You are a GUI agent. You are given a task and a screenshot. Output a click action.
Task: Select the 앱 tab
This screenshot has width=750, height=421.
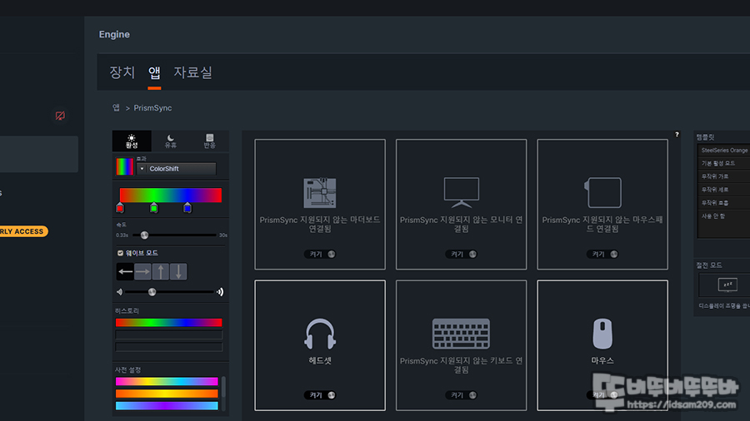point(154,72)
